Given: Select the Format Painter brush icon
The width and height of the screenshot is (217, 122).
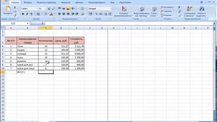Looking at the screenshot, I should pos(15,15).
